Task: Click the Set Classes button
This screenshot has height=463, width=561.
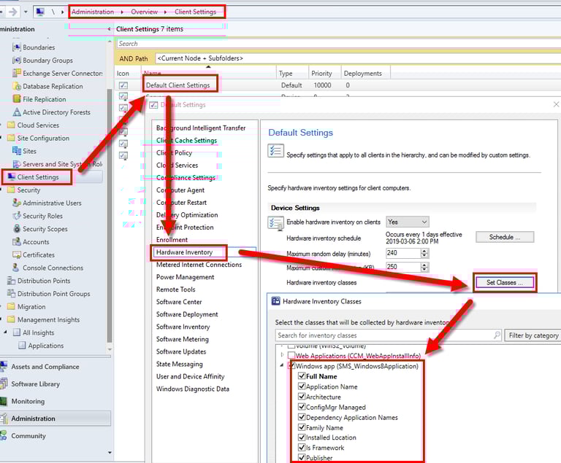Action: pyautogui.click(x=505, y=283)
